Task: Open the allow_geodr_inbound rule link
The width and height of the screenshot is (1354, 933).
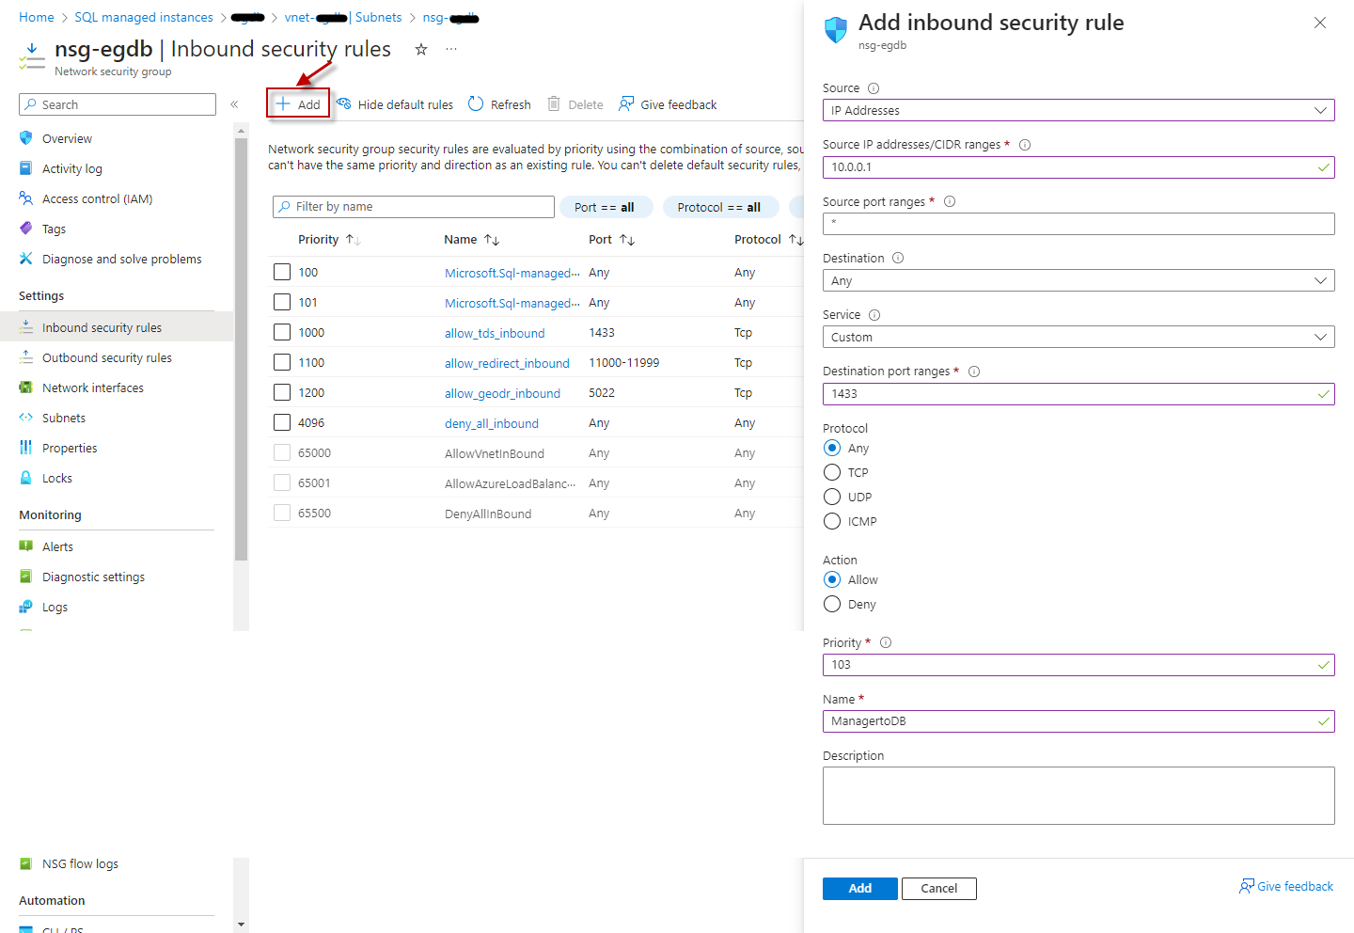Action: pos(502,393)
